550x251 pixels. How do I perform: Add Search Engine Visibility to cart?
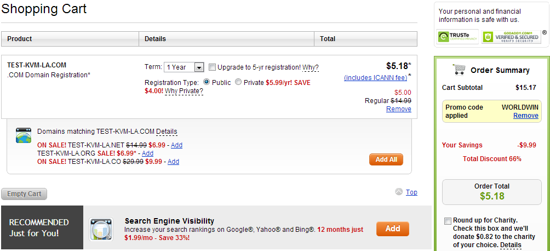(392, 229)
